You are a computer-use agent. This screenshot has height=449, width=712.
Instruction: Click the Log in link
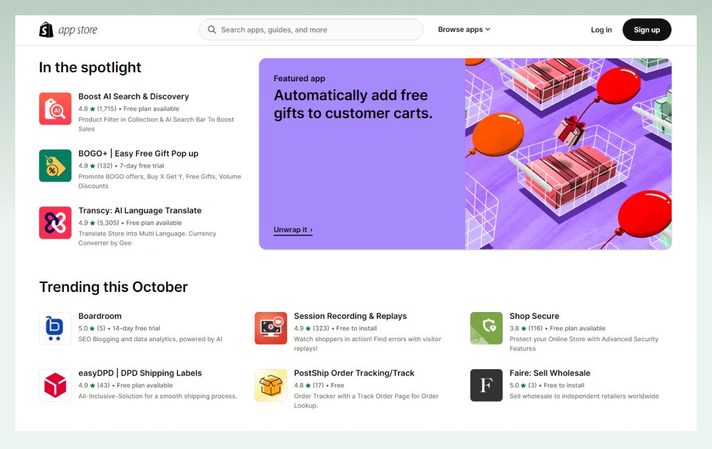(601, 30)
